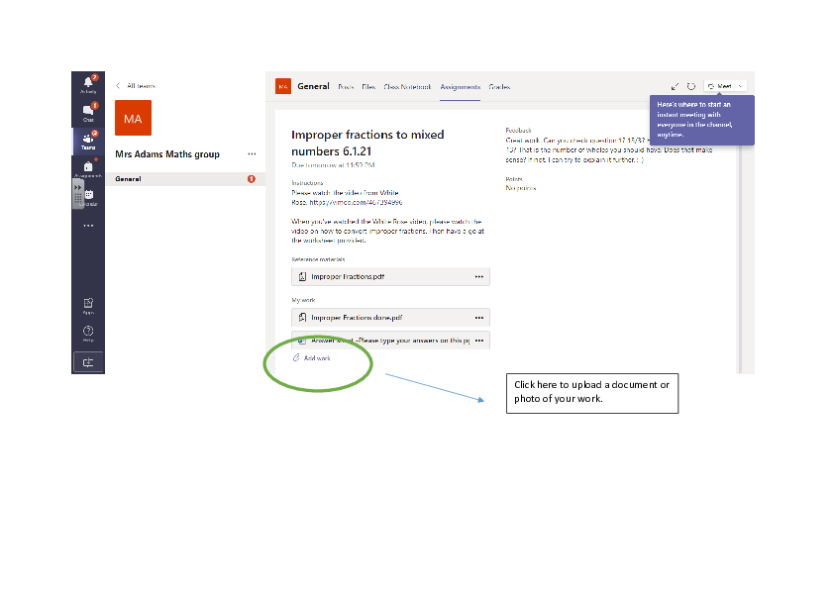834x589 pixels.
Task: Open the Activity notifications icon
Action: click(88, 83)
